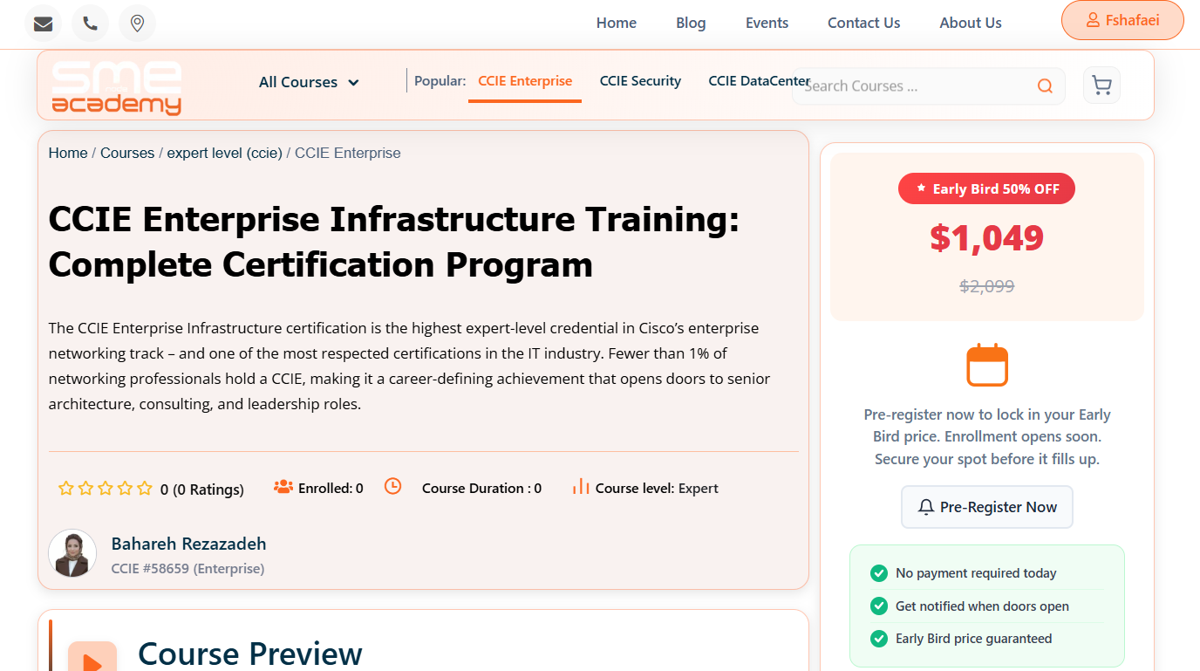The image size is (1200, 671).
Task: Click the SME Academy logo
Action: pyautogui.click(x=117, y=86)
